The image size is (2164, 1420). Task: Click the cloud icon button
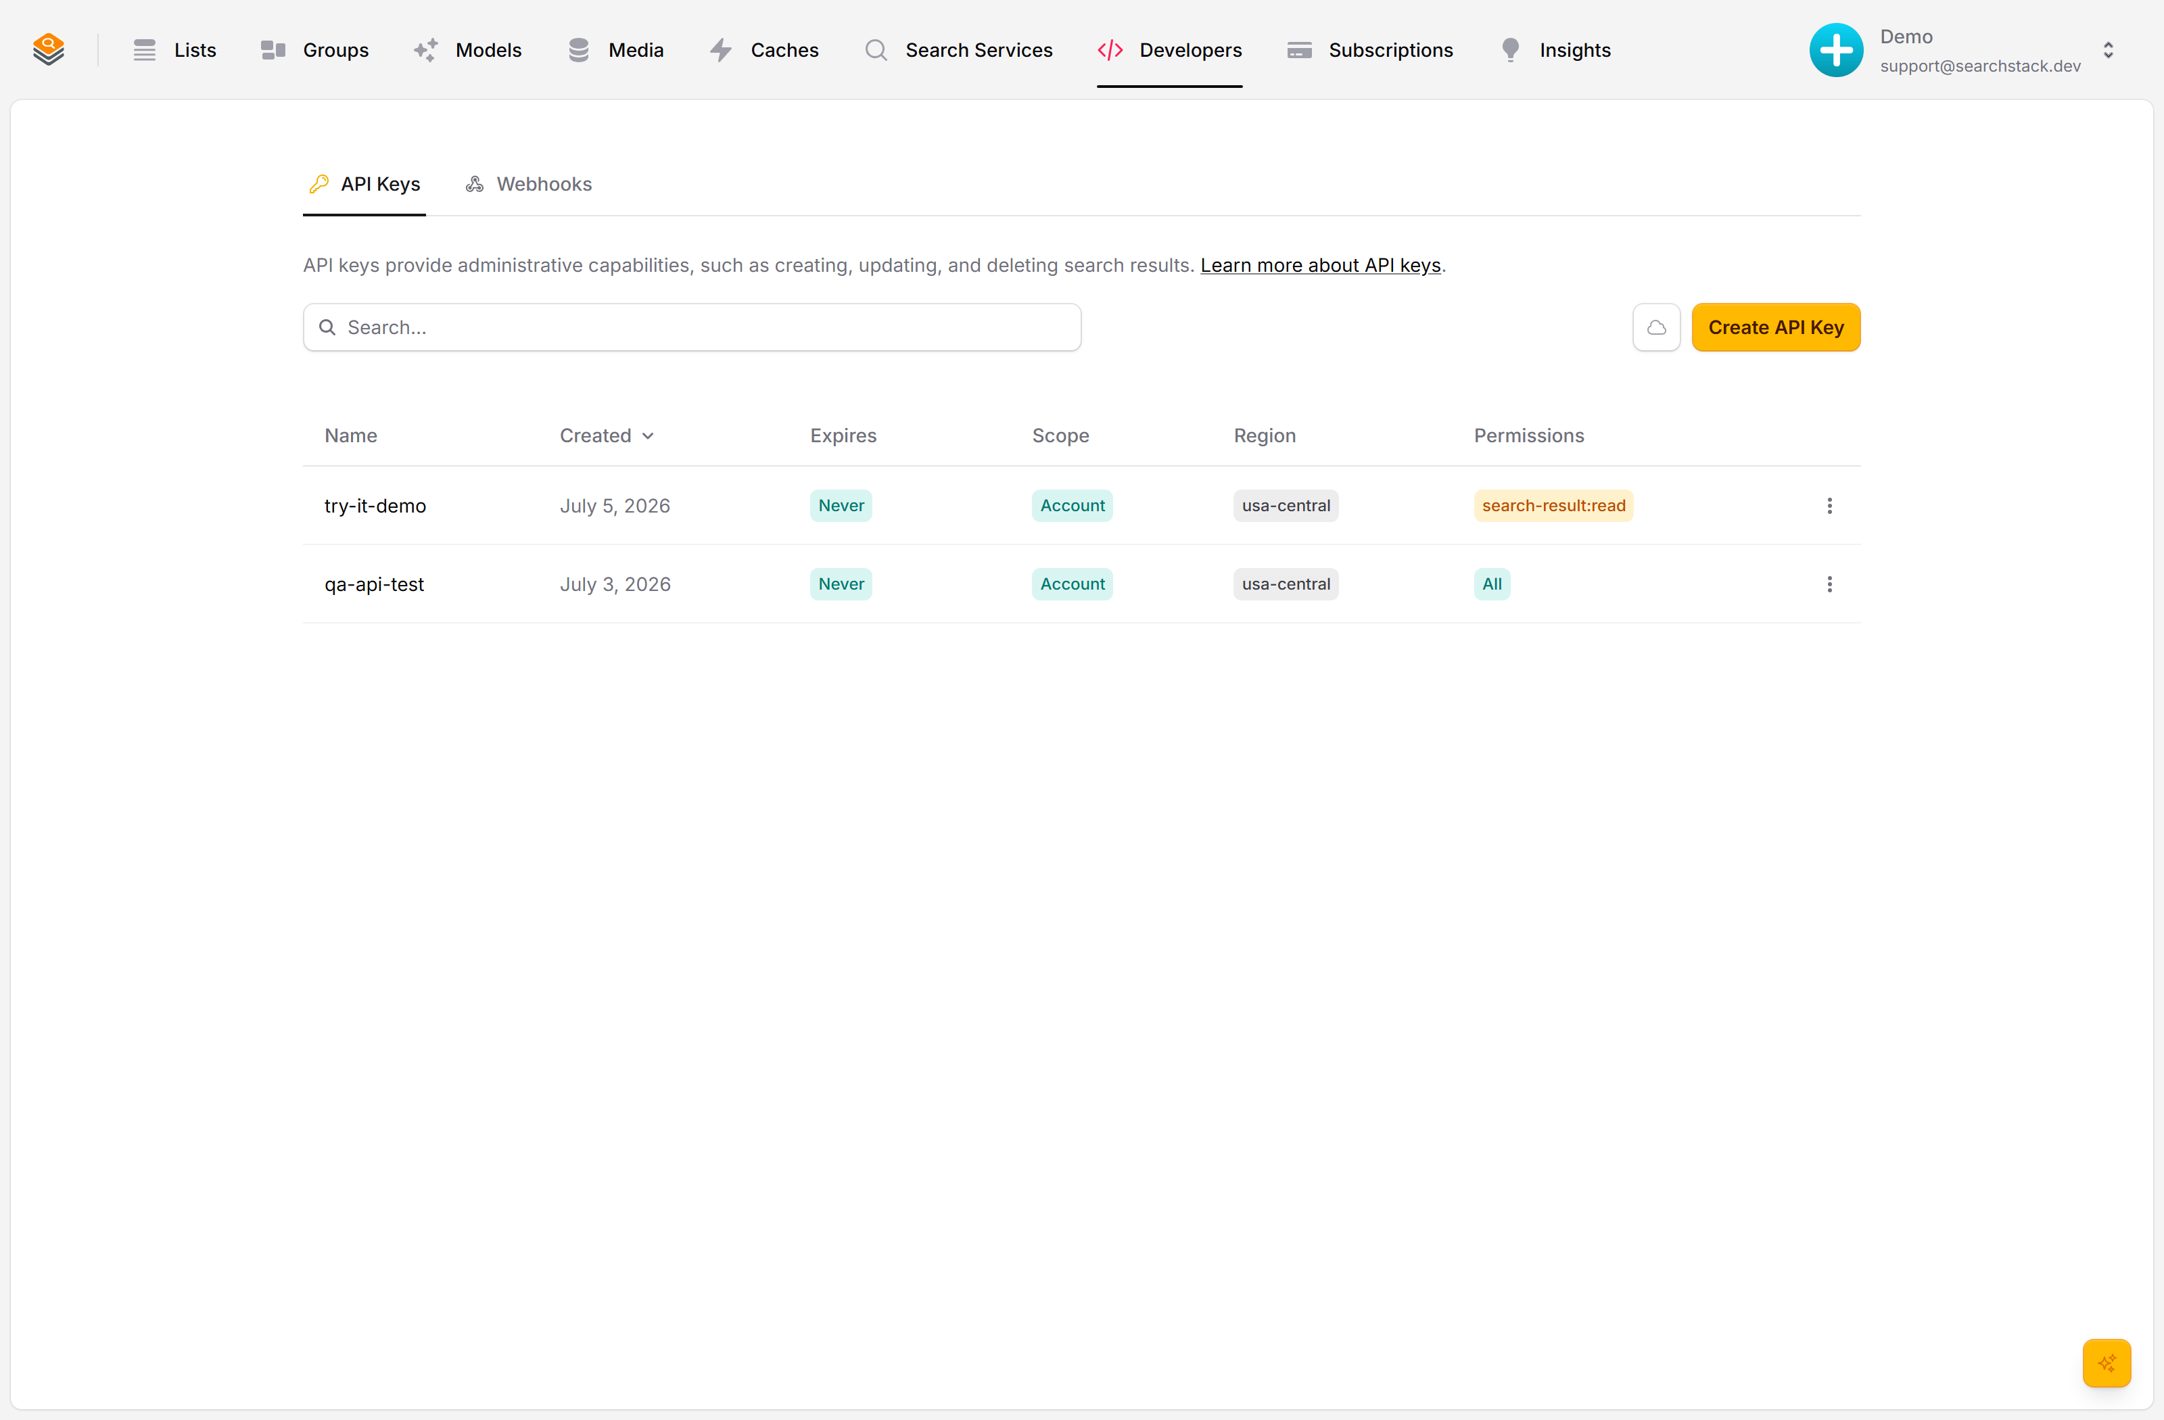[x=1655, y=327]
